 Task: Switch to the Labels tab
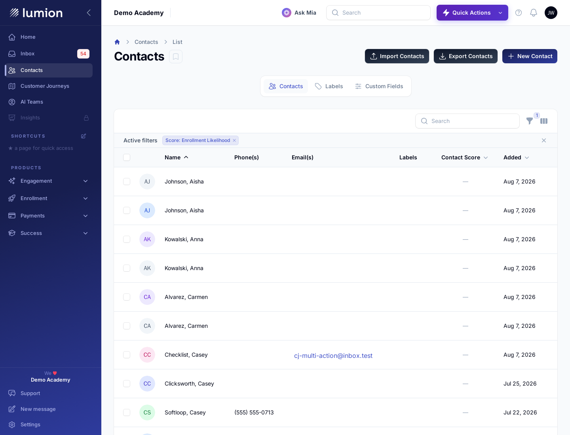(x=329, y=86)
